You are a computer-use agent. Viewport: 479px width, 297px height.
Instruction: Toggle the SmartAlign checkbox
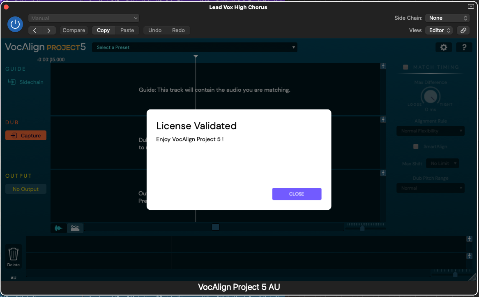coord(416,146)
